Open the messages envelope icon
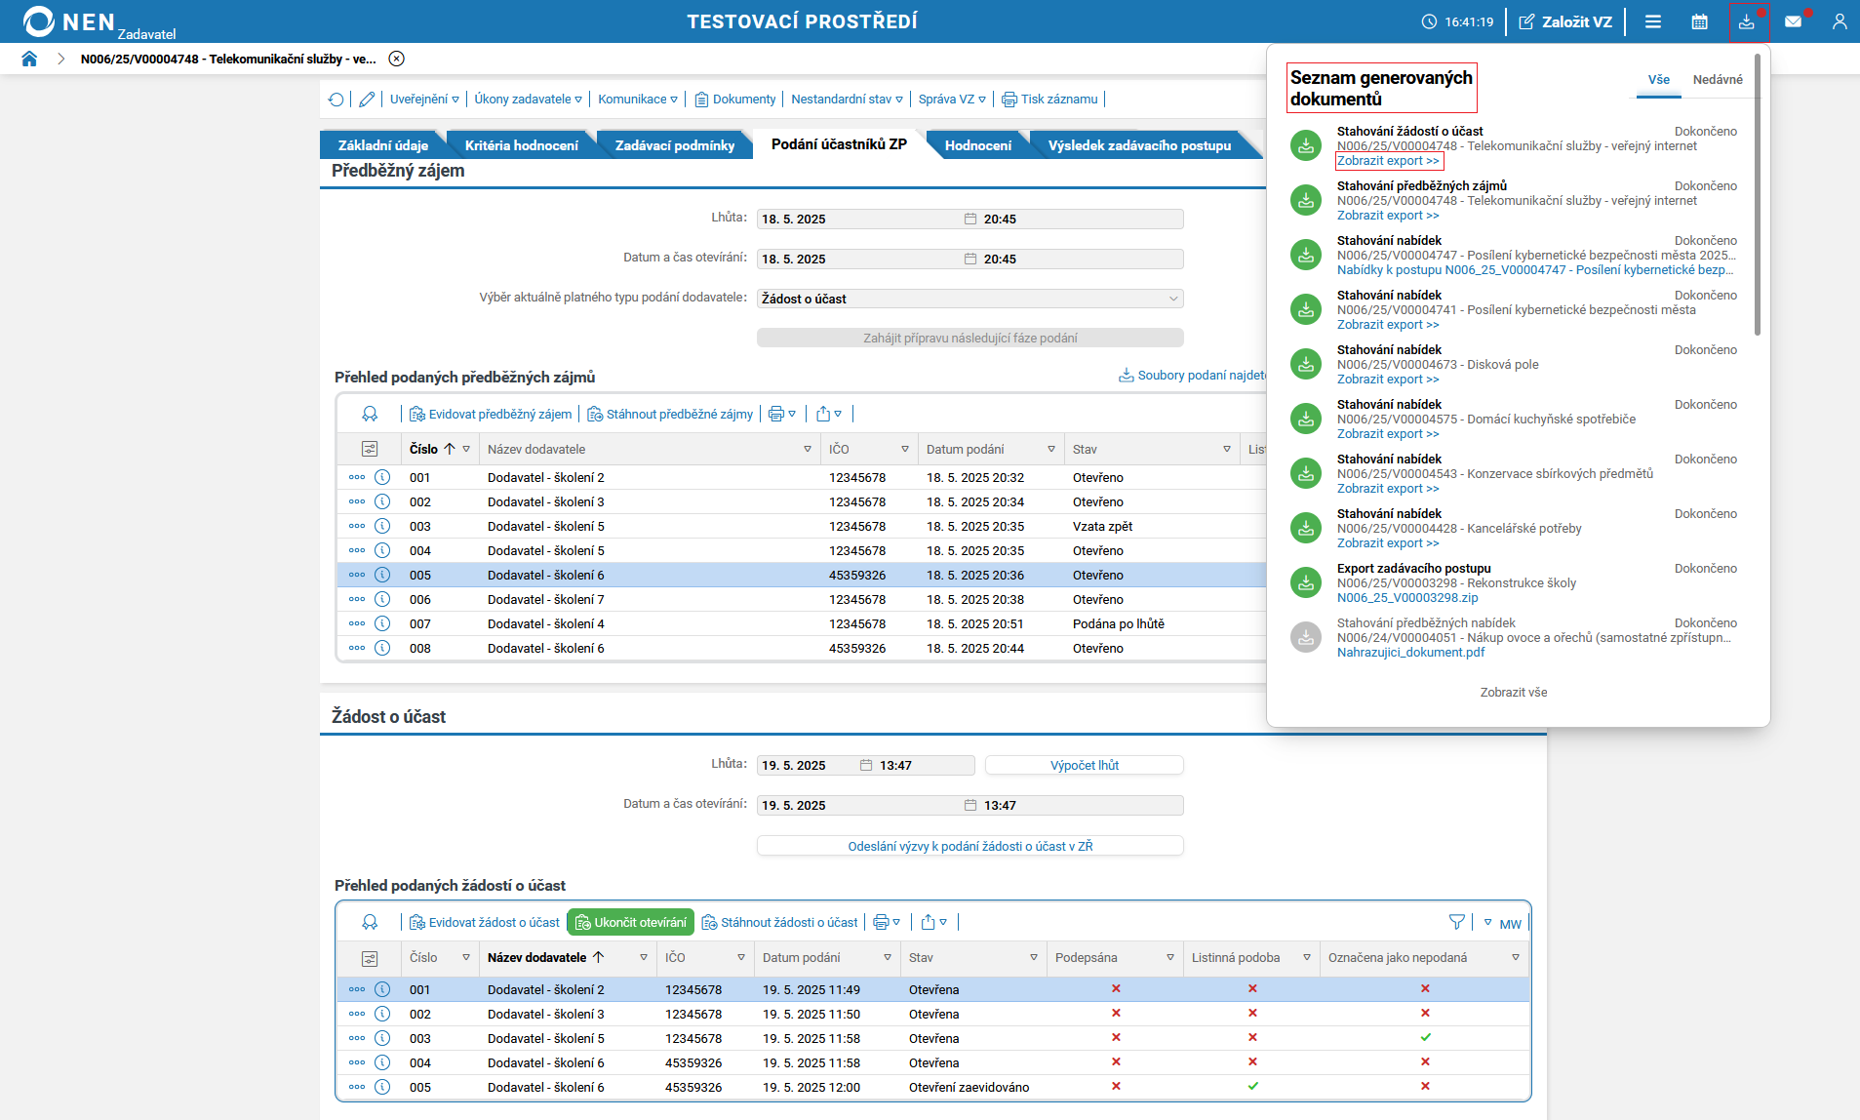The image size is (1860, 1120). point(1793,21)
